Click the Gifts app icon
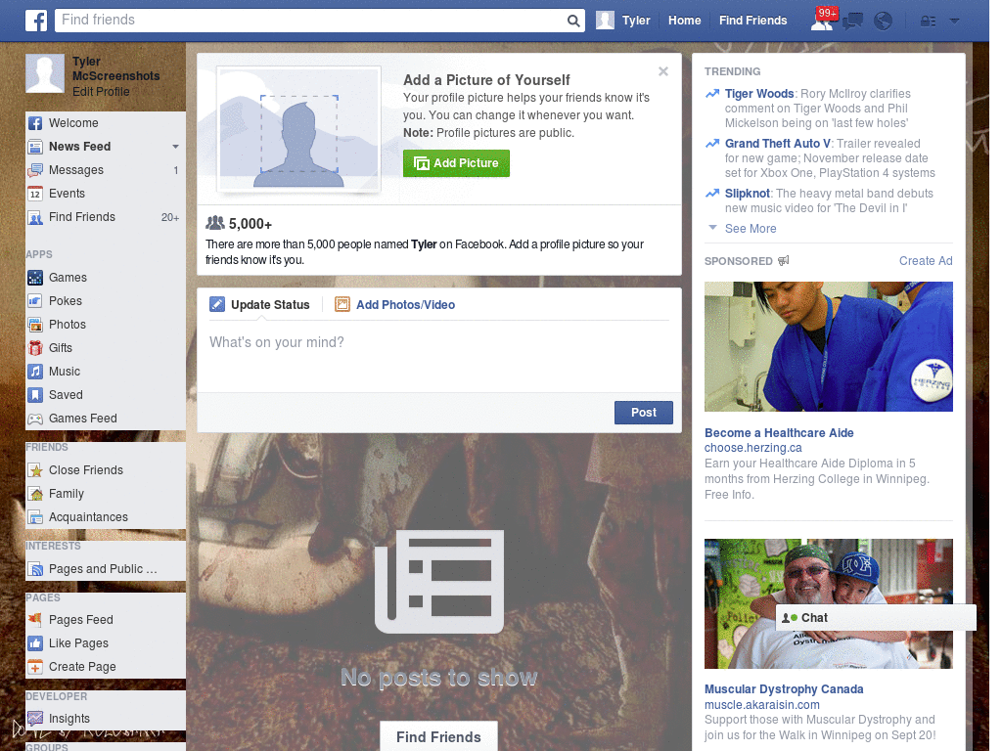Viewport: 1002px width, 751px height. pyautogui.click(x=35, y=348)
